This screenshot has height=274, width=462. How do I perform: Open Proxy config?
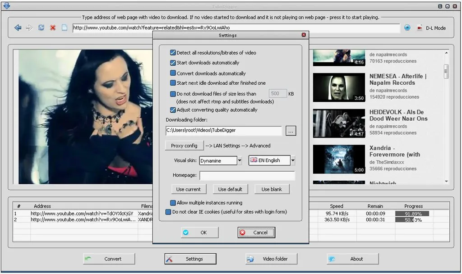pos(184,146)
